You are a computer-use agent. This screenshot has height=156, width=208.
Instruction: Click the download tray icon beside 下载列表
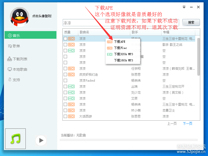point(9,59)
